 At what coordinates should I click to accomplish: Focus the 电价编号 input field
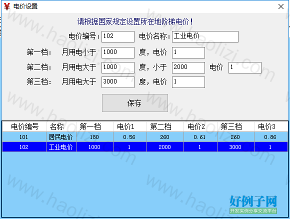(118, 36)
